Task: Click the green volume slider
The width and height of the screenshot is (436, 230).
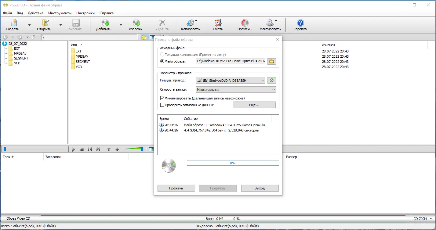Action: coord(134,149)
